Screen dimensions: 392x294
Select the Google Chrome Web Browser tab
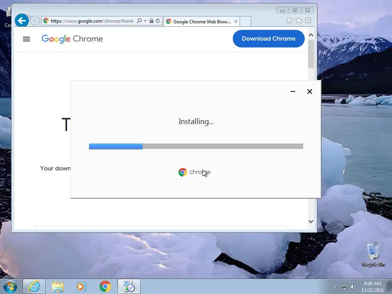click(x=201, y=21)
